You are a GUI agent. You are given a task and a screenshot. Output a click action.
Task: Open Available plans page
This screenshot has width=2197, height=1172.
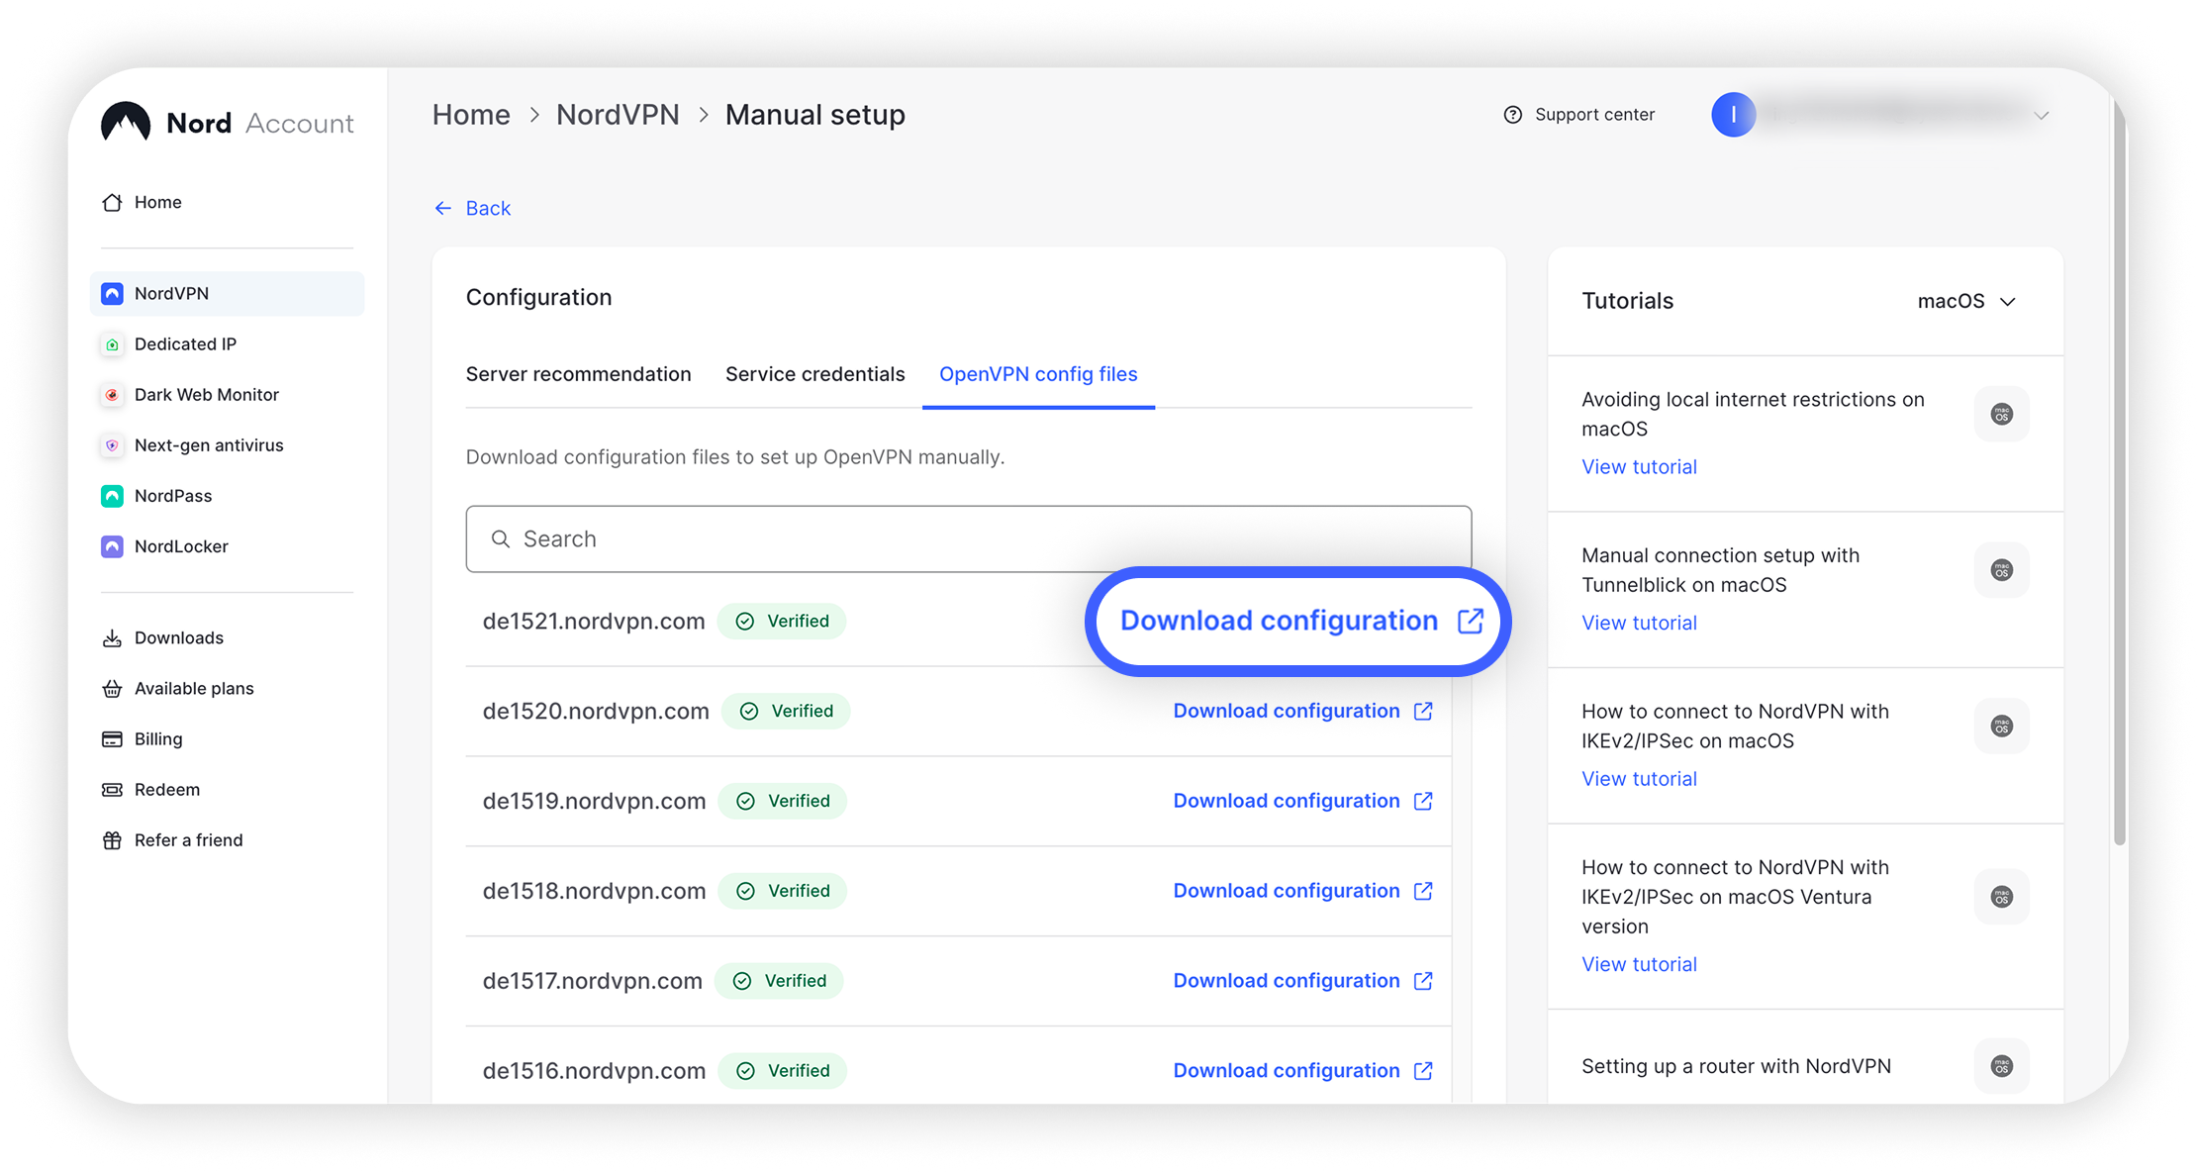(178, 688)
